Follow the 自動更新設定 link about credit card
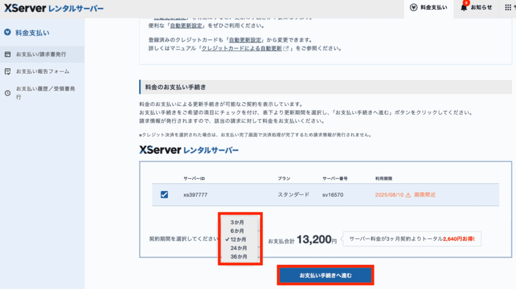 (245, 40)
